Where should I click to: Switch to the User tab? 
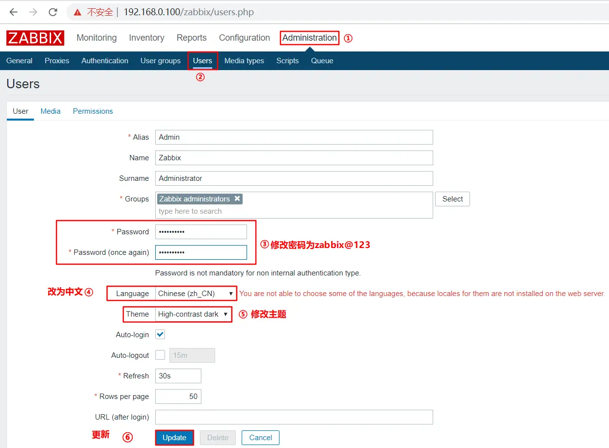point(20,111)
